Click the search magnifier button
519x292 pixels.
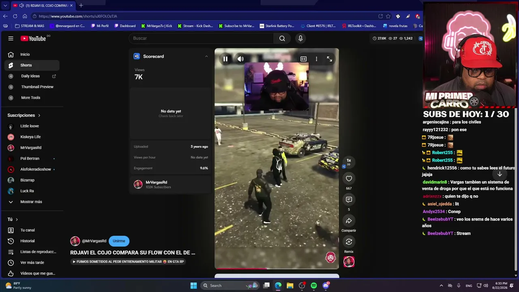coord(282,38)
